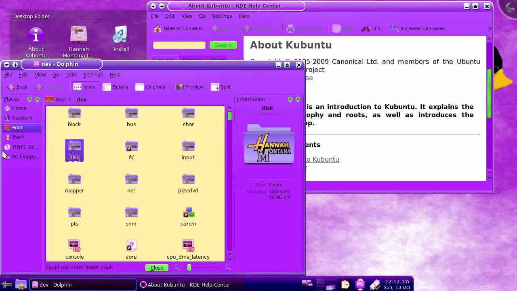Open the net folder

pyautogui.click(x=131, y=183)
